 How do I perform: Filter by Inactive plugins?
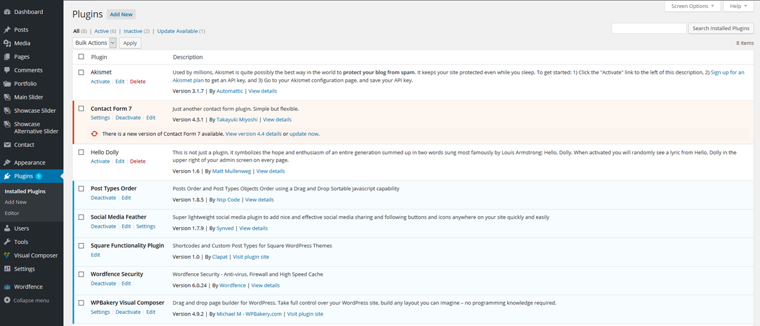pos(133,31)
